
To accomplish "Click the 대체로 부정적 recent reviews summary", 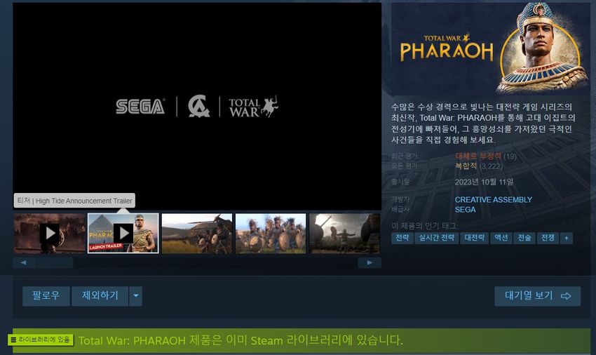I will (478, 156).
